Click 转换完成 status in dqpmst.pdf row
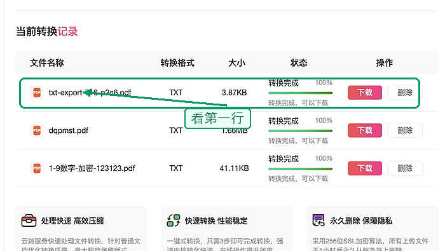This screenshot has height=251, width=445. [284, 121]
